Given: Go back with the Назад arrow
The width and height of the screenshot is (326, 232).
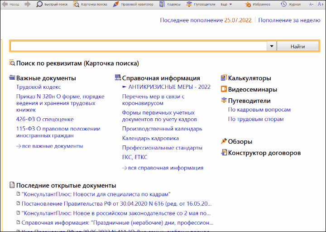Looking at the screenshot, I should click(x=5, y=4).
